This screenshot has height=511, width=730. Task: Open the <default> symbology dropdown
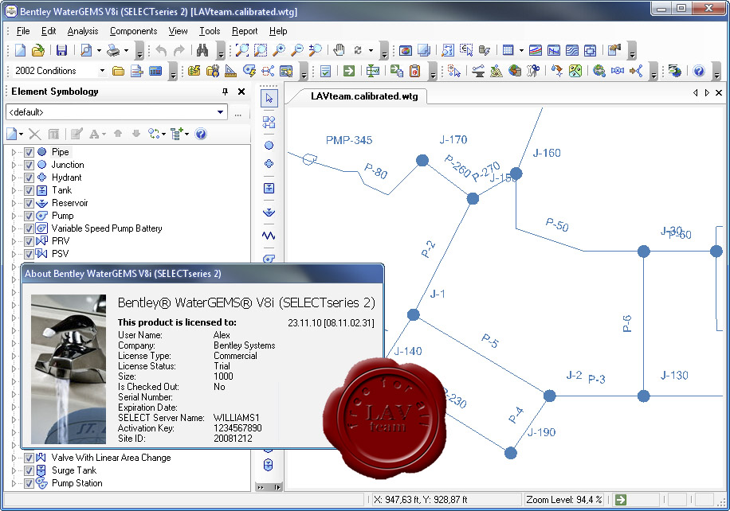point(220,112)
